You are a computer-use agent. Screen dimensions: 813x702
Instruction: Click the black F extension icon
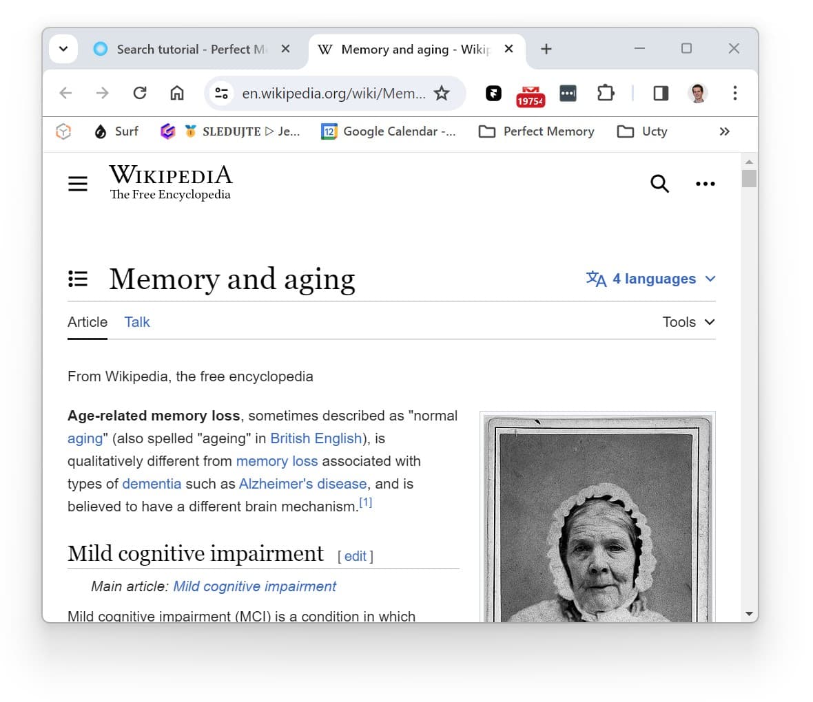(x=493, y=93)
